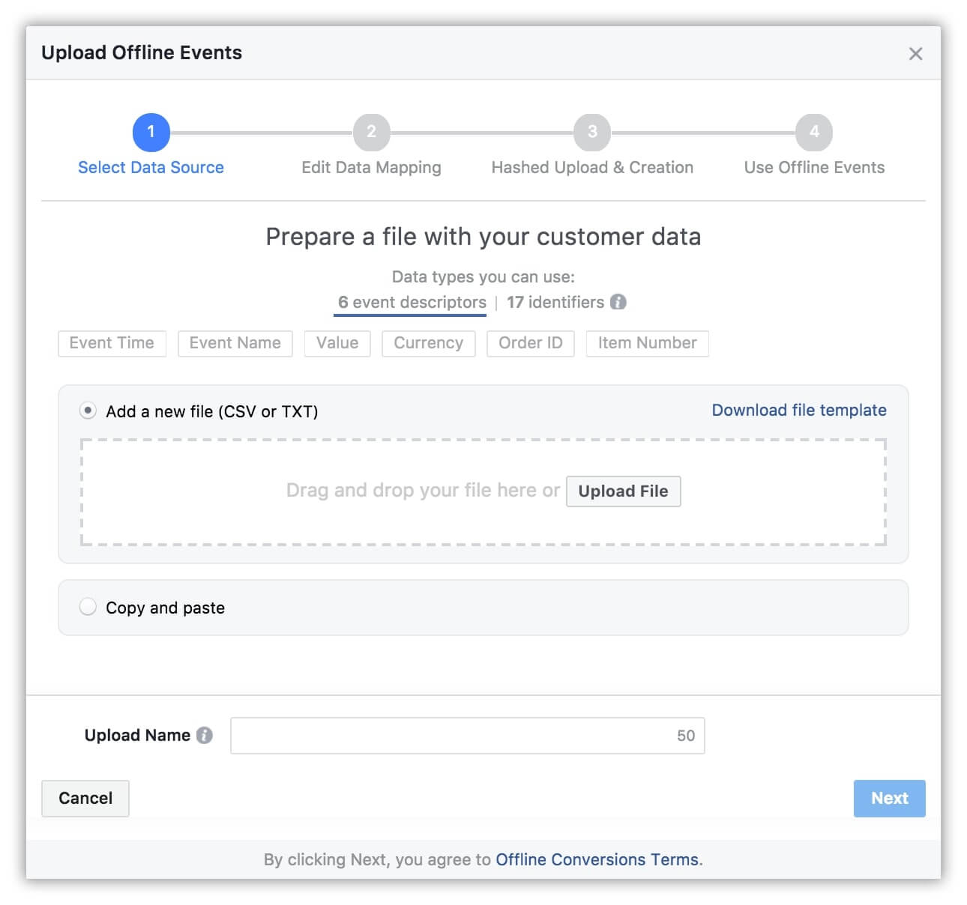This screenshot has width=967, height=905.
Task: Click the Event Time descriptor tag
Action: point(112,343)
